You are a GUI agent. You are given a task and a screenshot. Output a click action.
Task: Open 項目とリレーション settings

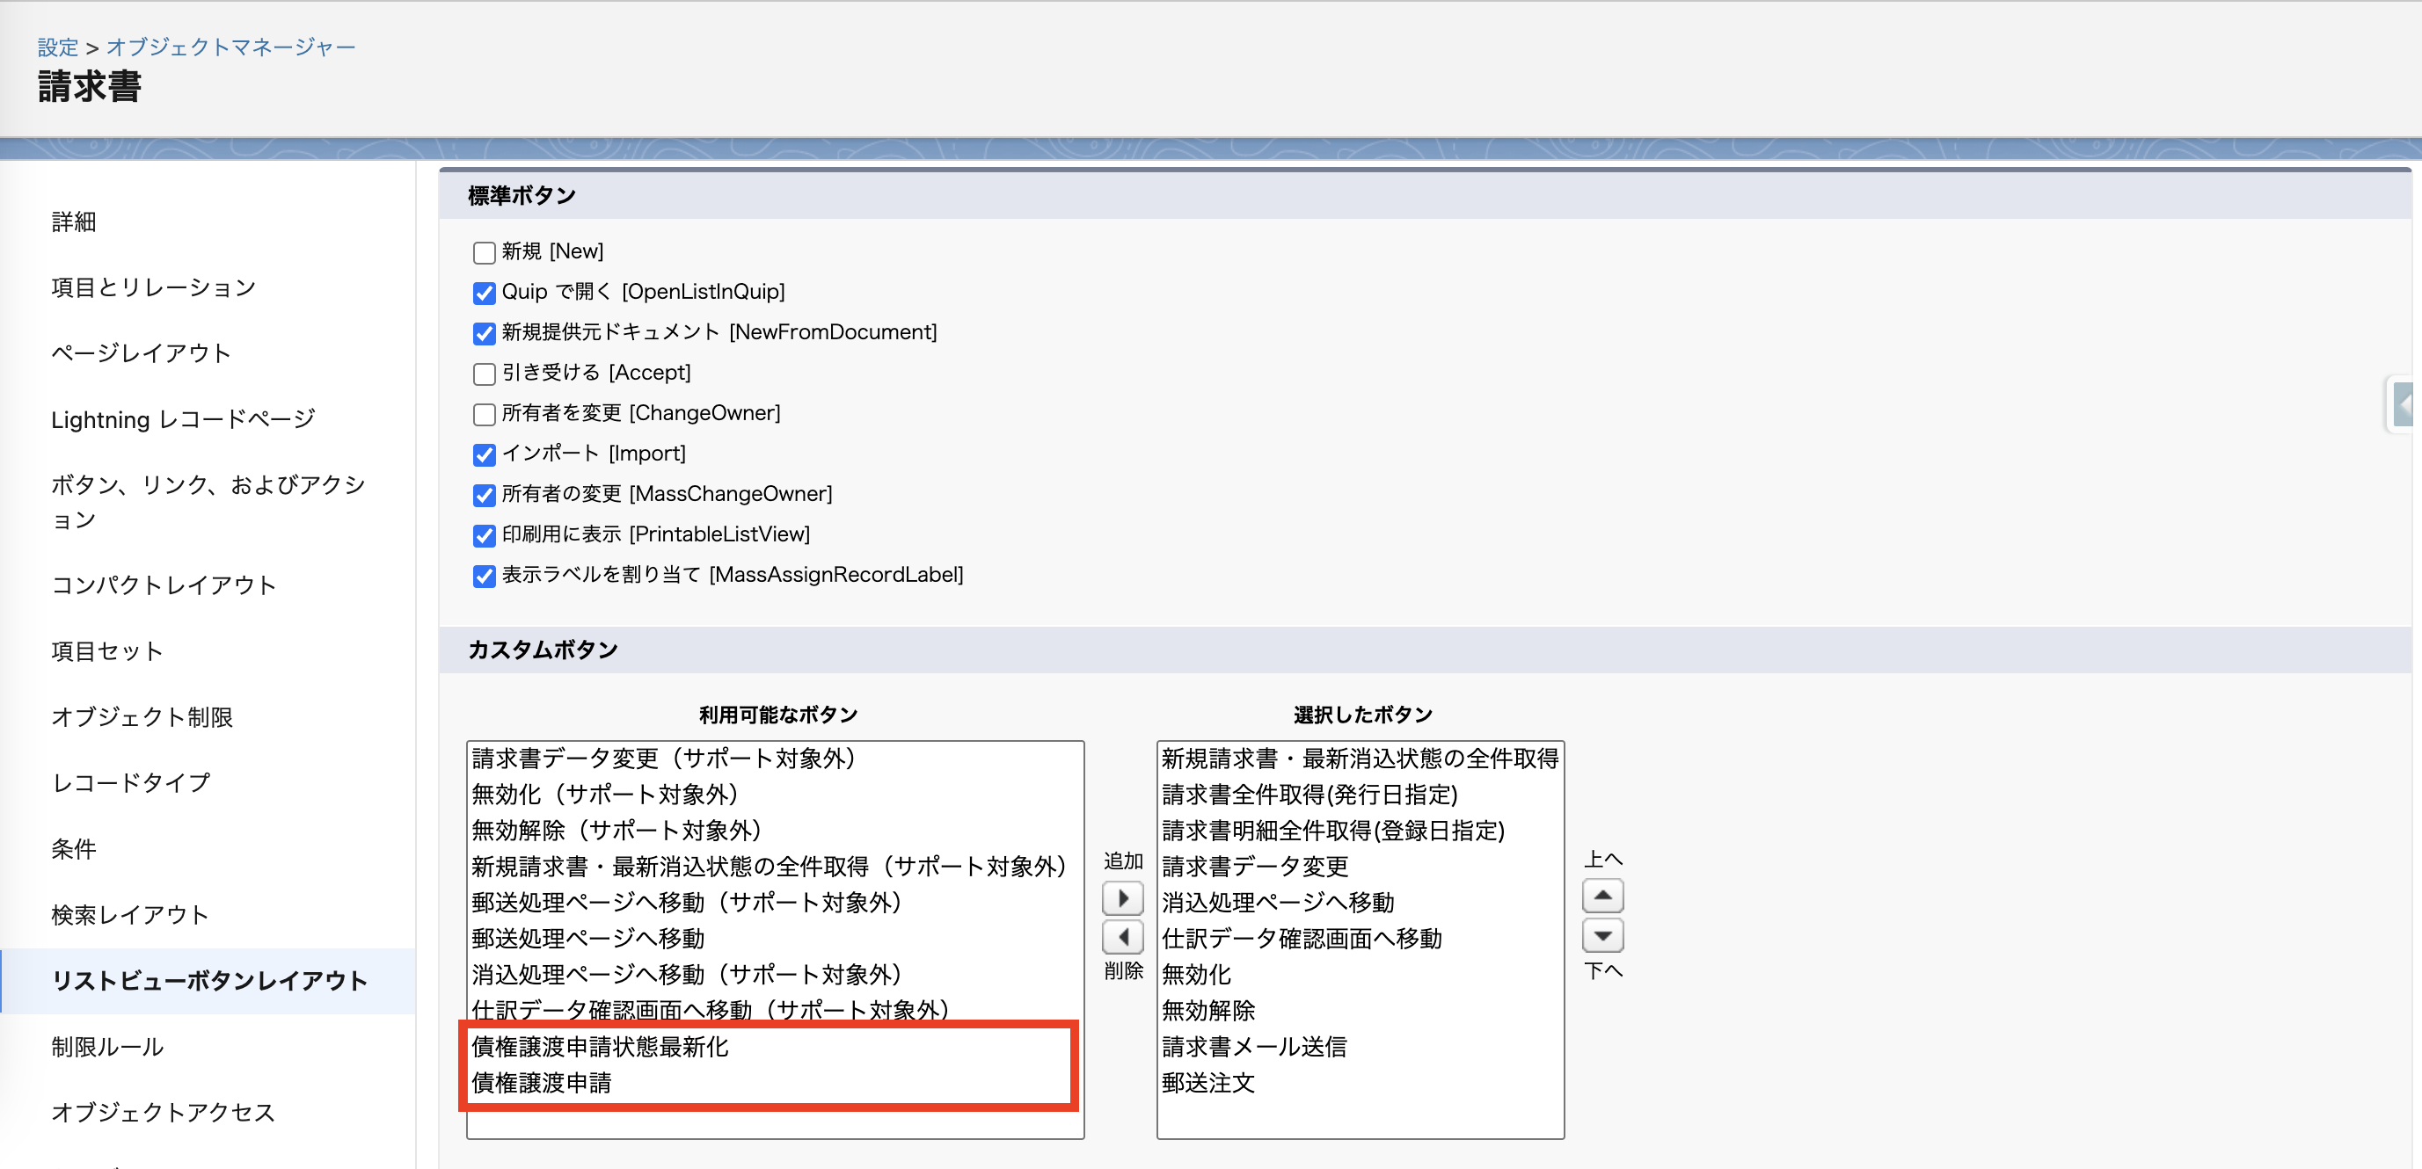[x=152, y=287]
